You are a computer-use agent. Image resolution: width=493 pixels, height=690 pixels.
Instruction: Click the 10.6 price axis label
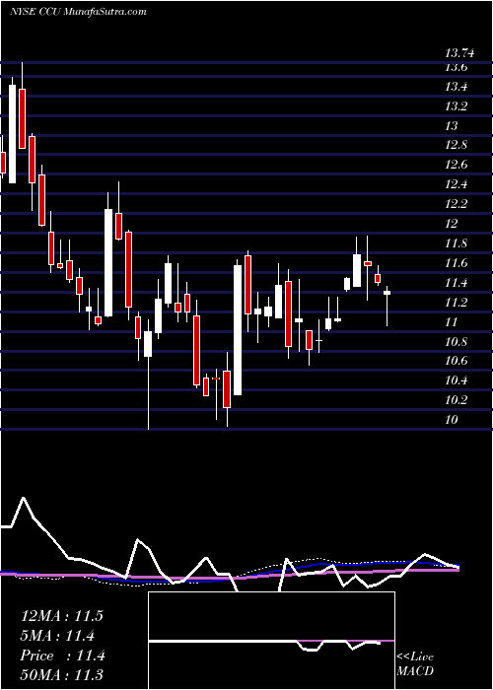pyautogui.click(x=456, y=362)
